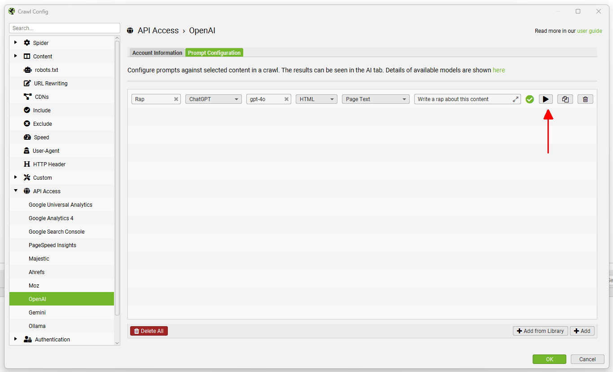Select Gemini in the API list
Image resolution: width=613 pixels, height=372 pixels.
click(37, 313)
